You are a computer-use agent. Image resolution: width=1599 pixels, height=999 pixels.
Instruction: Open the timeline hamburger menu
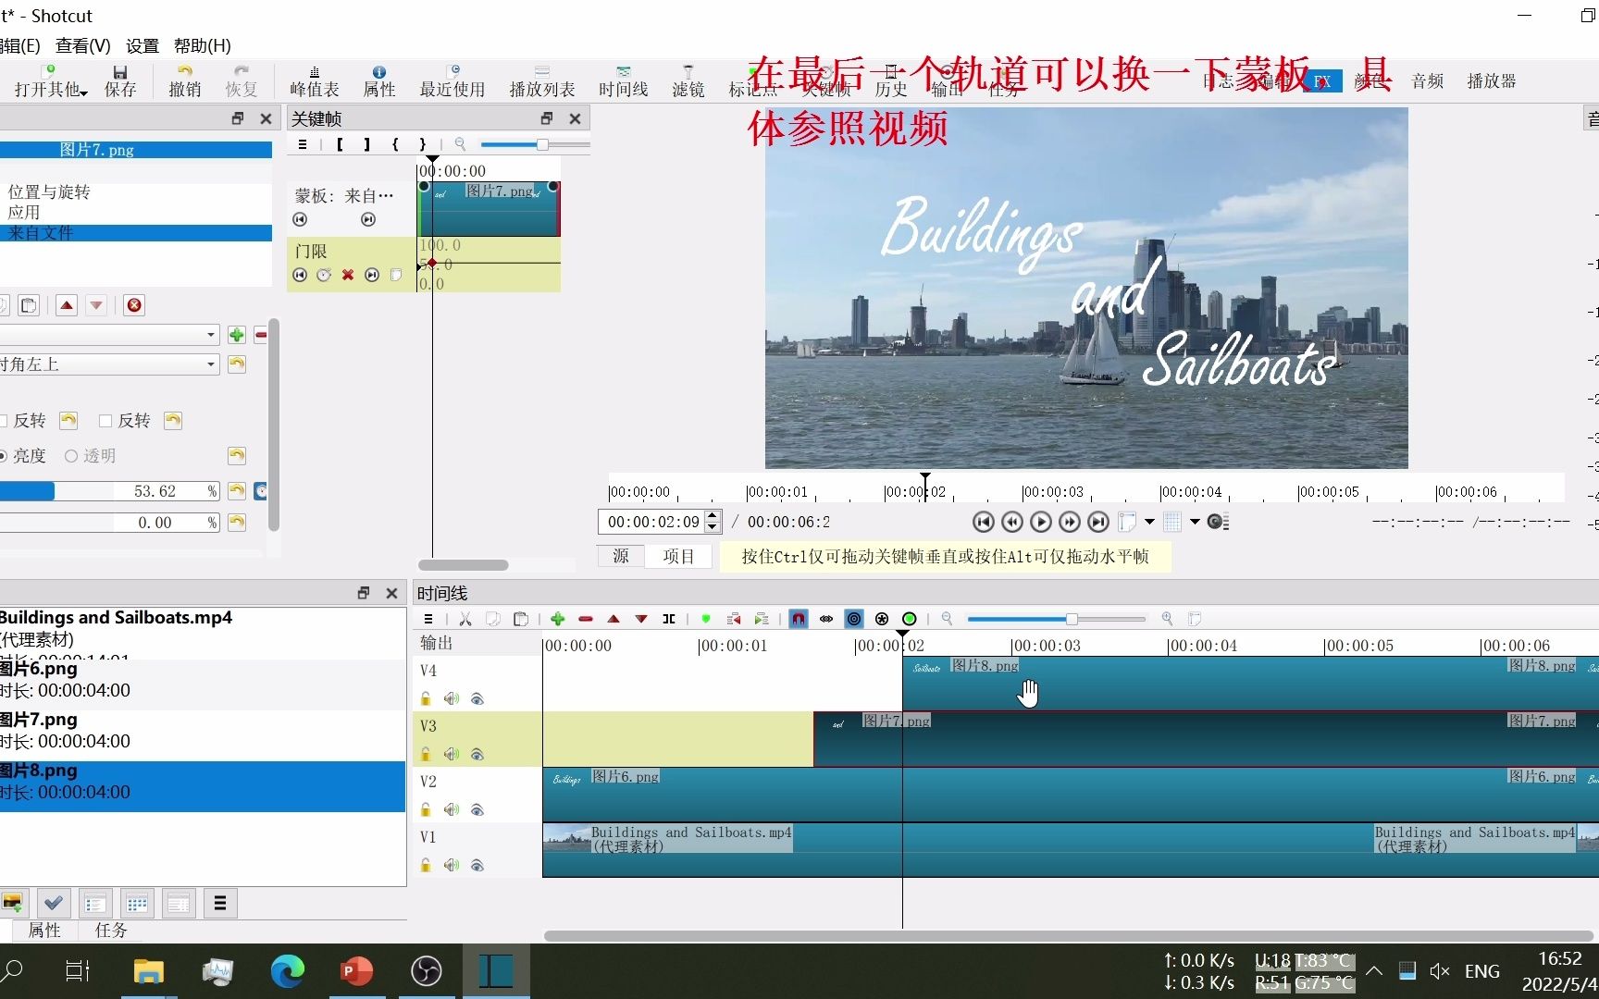click(x=428, y=619)
